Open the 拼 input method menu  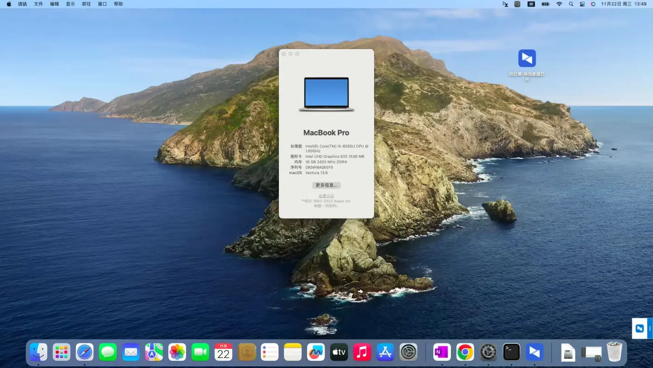(531, 4)
